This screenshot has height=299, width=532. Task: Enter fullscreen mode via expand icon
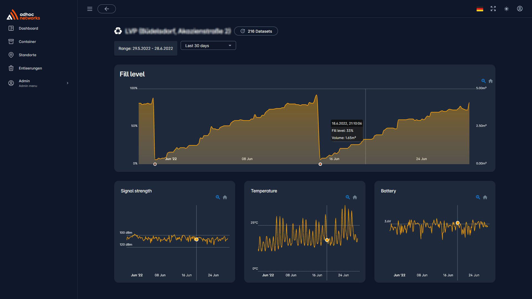(x=493, y=9)
